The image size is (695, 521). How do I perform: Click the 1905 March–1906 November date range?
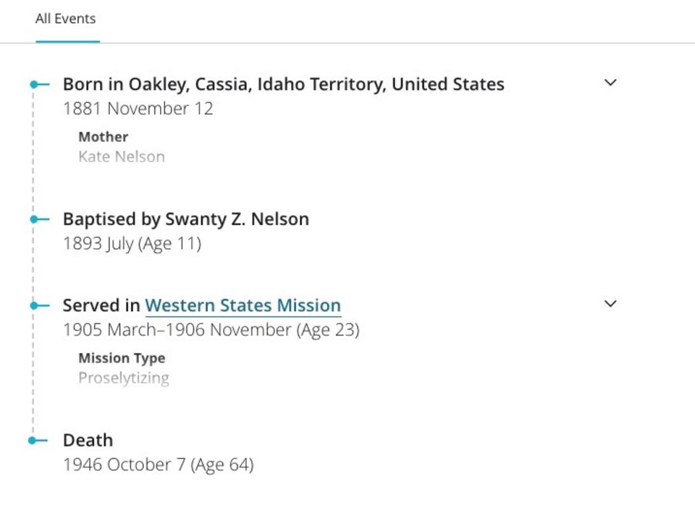[211, 330]
